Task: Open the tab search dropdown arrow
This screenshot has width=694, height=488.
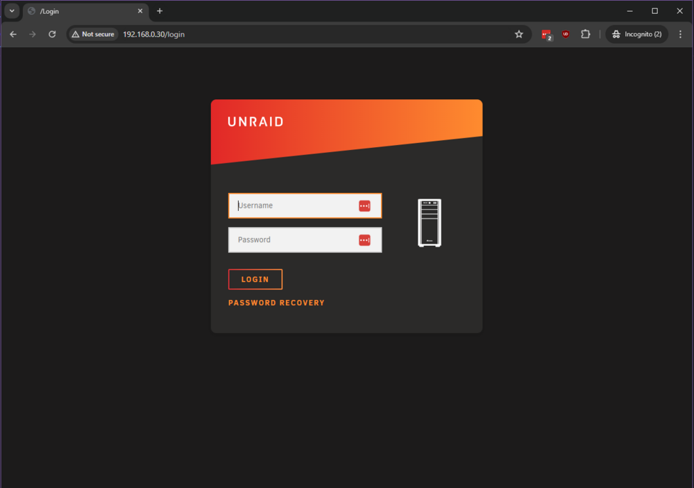Action: (12, 11)
